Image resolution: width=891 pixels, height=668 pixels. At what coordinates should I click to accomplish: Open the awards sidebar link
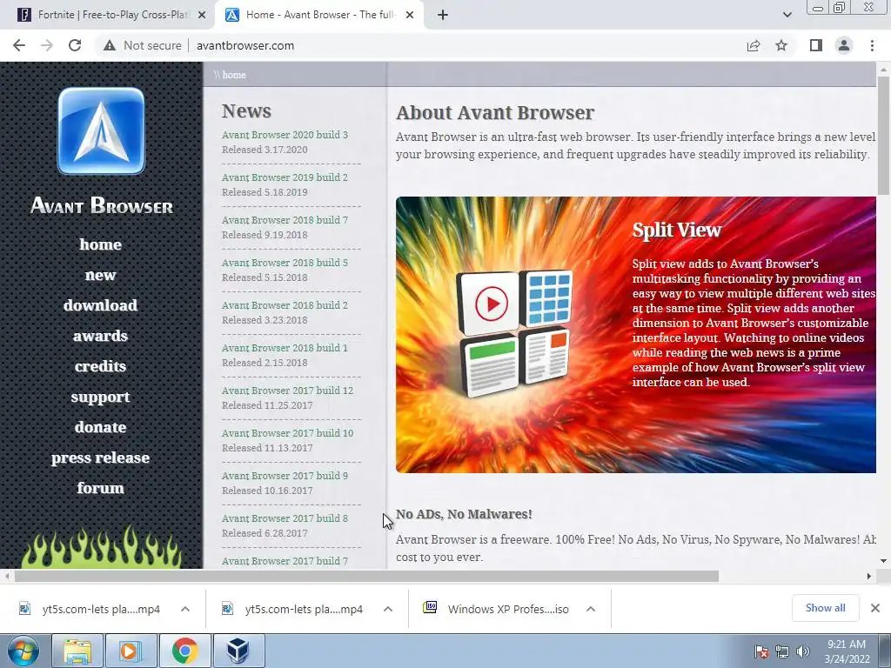click(x=101, y=336)
